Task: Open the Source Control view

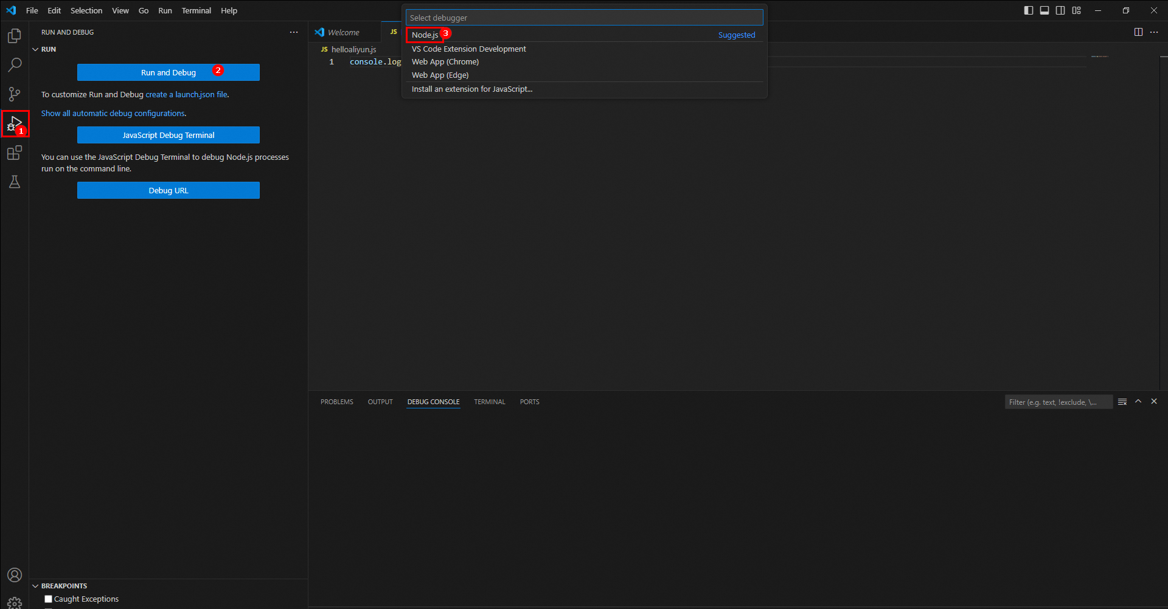Action: click(x=15, y=94)
